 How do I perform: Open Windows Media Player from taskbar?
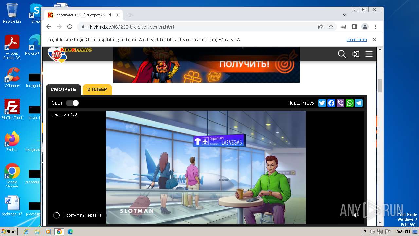coord(48,232)
